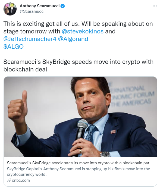Click the flag lapel pin in the photo
The height and width of the screenshot is (188, 160).
(113, 132)
